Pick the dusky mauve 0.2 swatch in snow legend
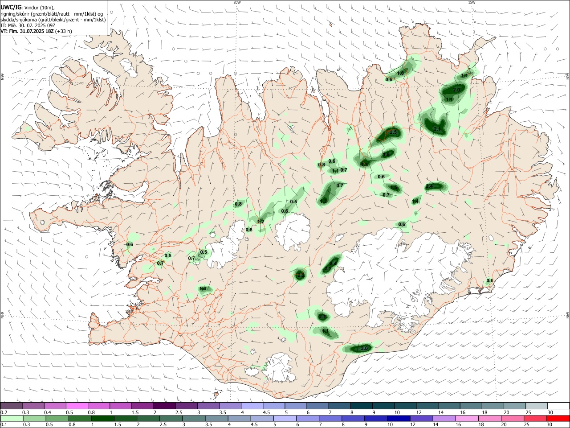 coord(12,406)
